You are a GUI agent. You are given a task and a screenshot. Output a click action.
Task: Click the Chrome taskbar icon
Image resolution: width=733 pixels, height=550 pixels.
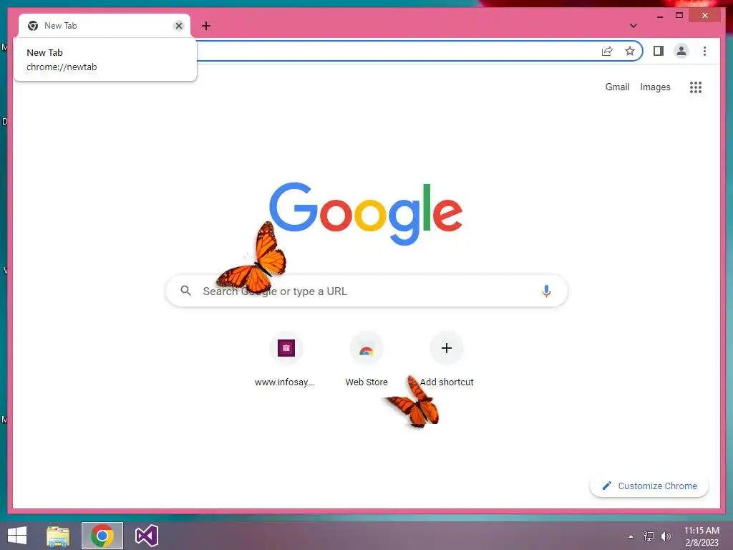click(x=102, y=536)
